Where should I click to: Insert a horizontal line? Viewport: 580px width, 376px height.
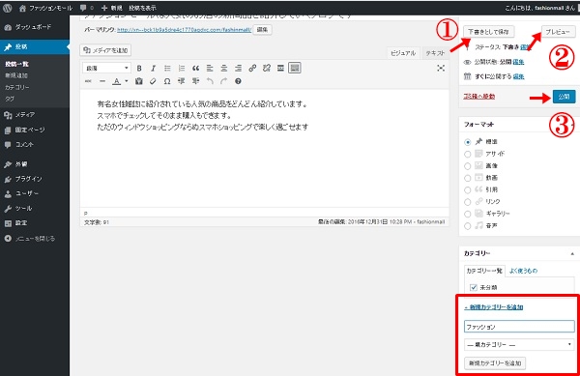102,81
